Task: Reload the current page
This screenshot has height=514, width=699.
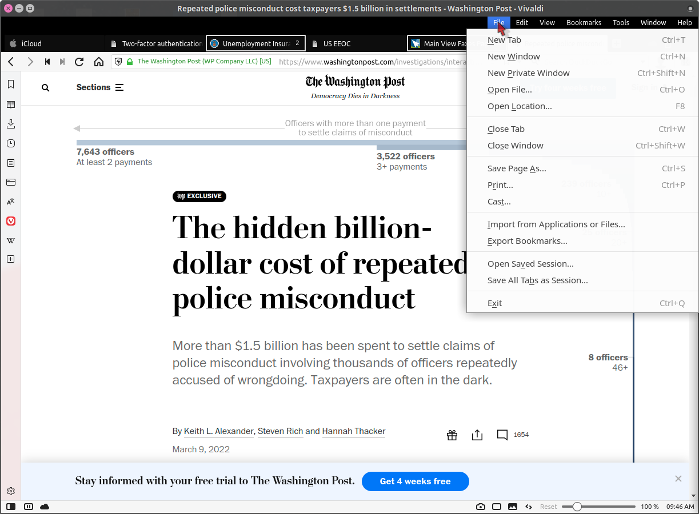Action: point(79,62)
